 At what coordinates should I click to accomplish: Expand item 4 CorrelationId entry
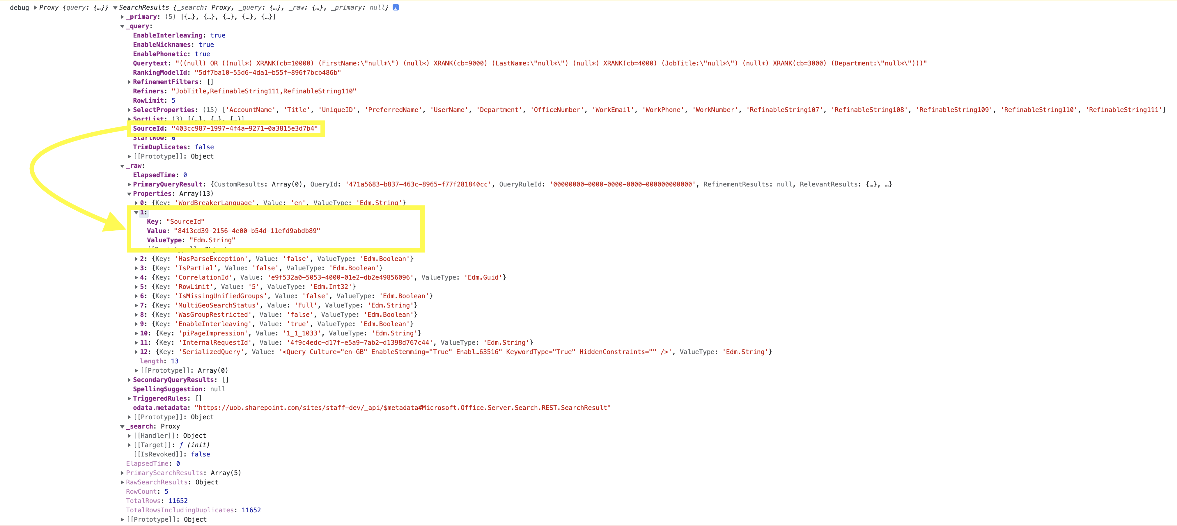pos(136,278)
